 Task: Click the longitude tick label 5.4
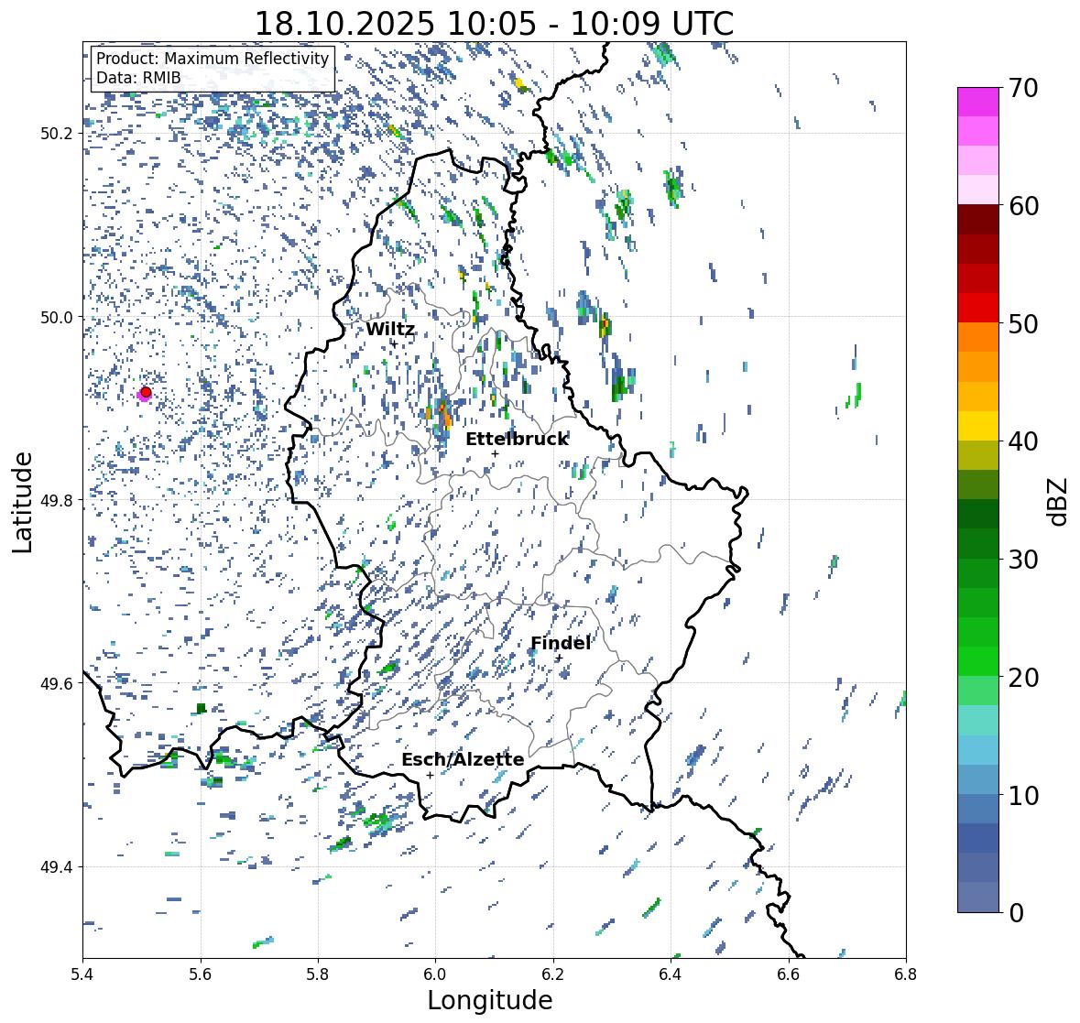pyautogui.click(x=82, y=974)
